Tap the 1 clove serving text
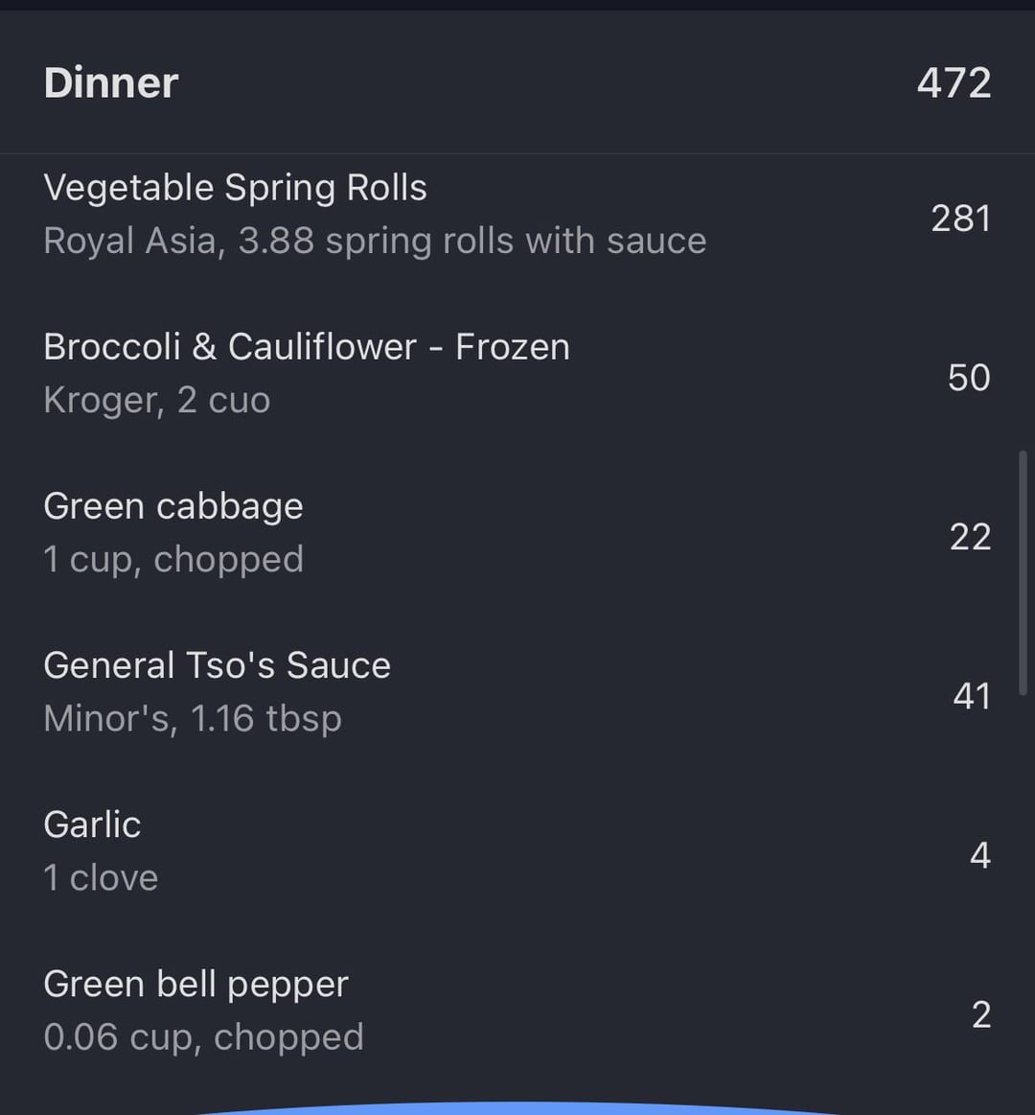The image size is (1035, 1115). 101,877
